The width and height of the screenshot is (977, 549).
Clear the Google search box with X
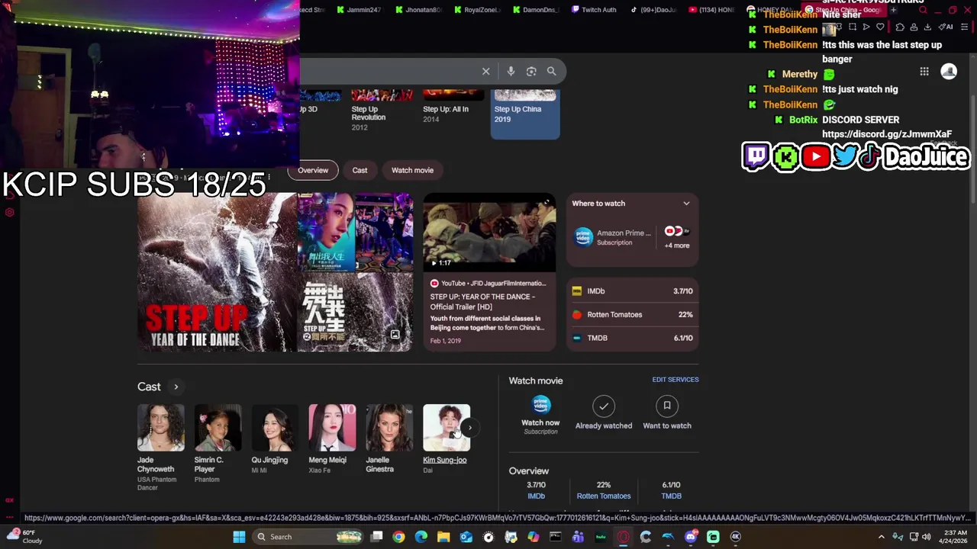point(485,71)
